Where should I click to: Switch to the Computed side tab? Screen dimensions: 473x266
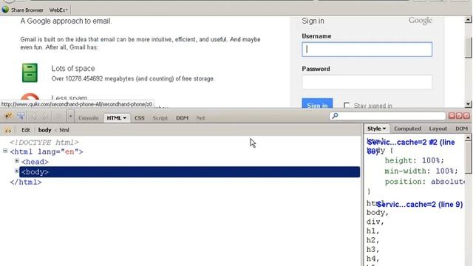pos(407,129)
